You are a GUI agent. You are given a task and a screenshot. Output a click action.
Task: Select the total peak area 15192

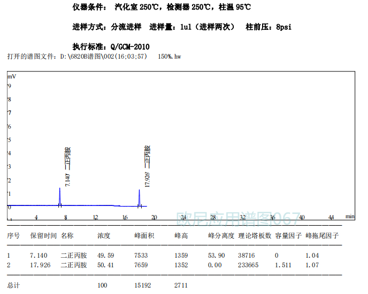pyautogui.click(x=143, y=285)
